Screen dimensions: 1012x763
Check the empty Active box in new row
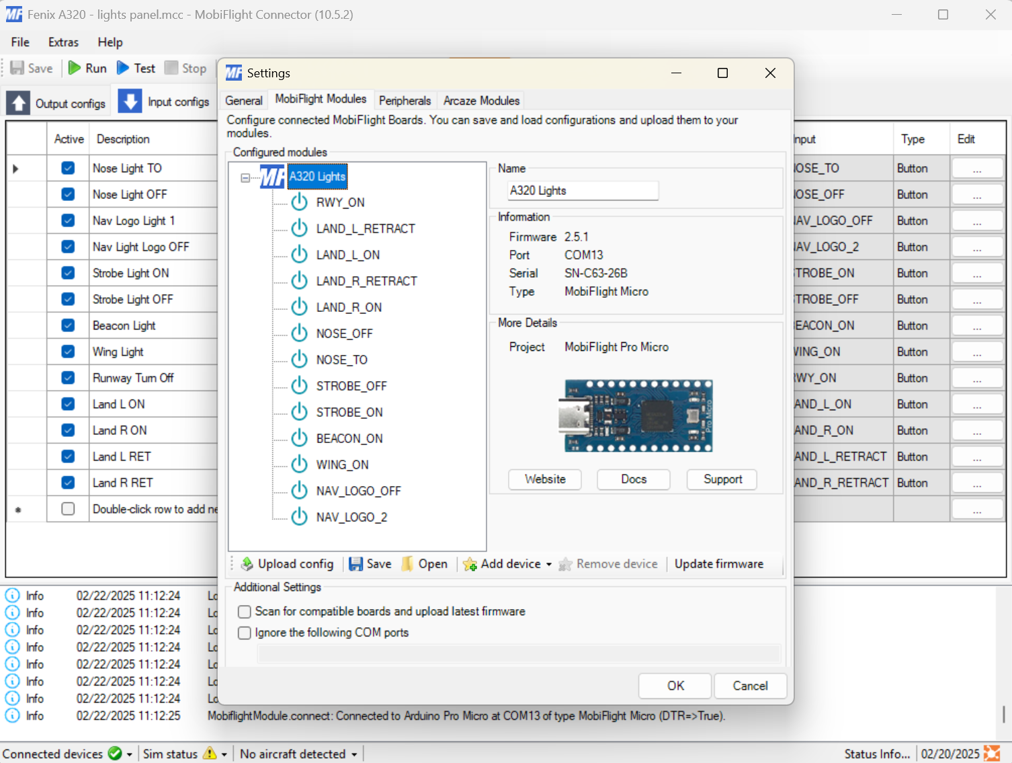pos(68,509)
